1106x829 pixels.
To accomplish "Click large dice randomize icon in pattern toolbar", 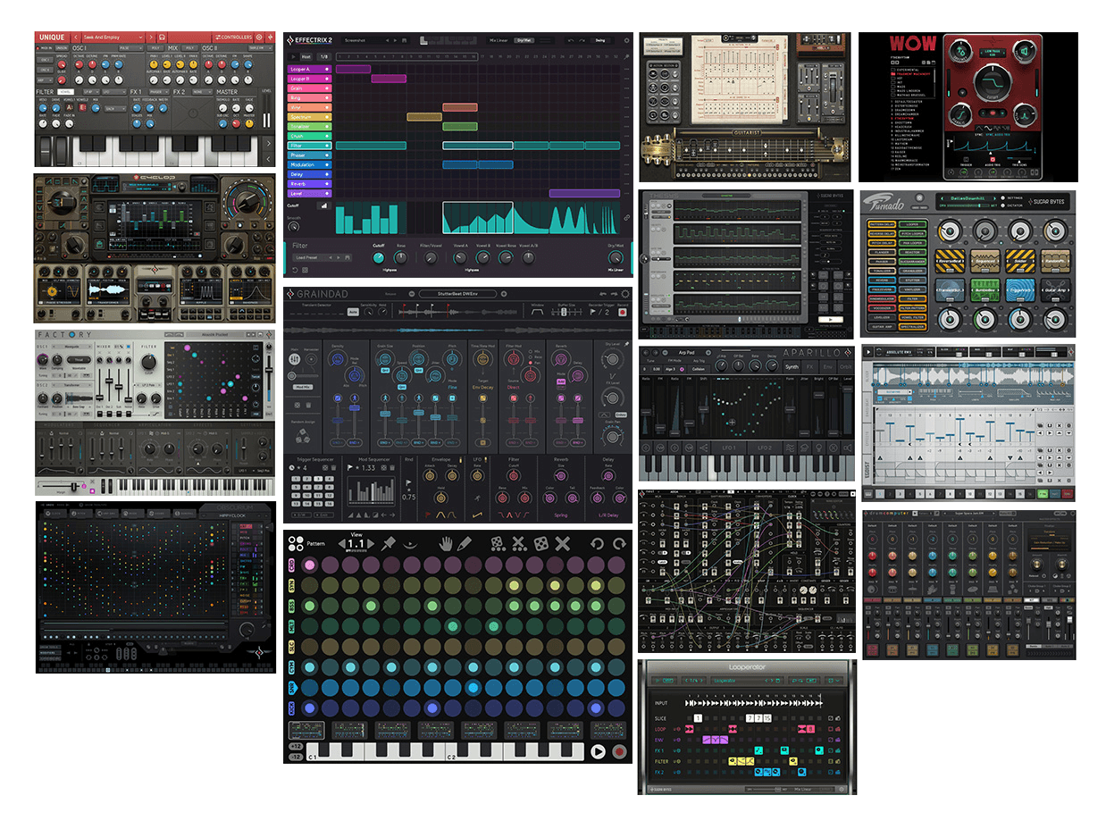I will pos(541,543).
